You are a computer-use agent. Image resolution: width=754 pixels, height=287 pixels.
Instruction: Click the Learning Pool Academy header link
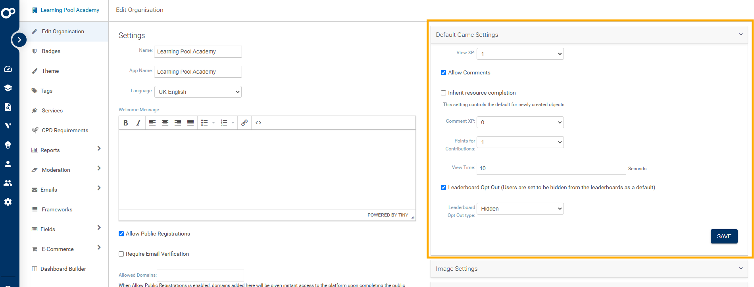tap(70, 10)
